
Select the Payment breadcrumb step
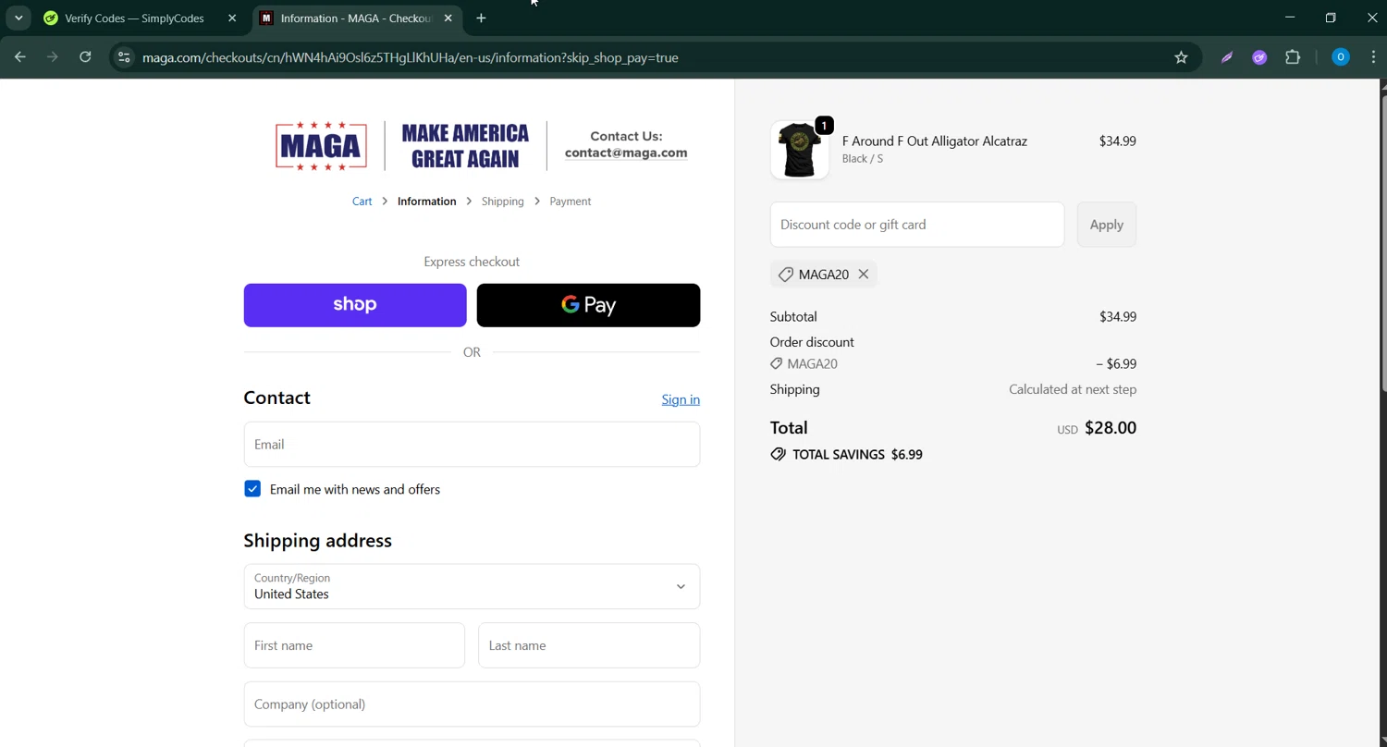click(x=570, y=201)
